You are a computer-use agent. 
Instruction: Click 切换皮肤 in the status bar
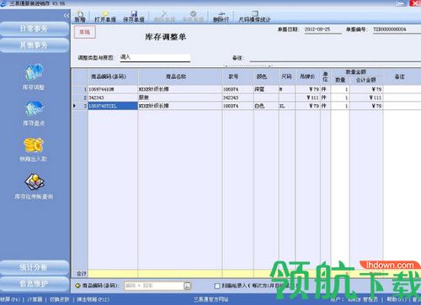click(x=59, y=299)
